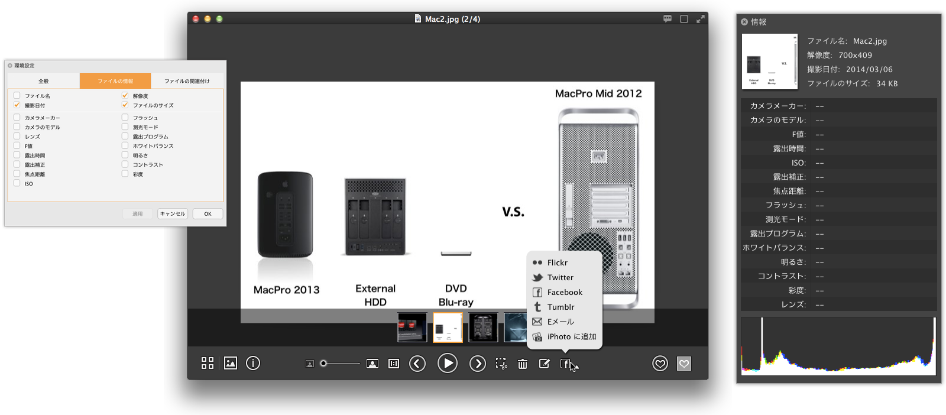Click the envelope icon beside Eメール
946x415 pixels.
[x=537, y=322]
